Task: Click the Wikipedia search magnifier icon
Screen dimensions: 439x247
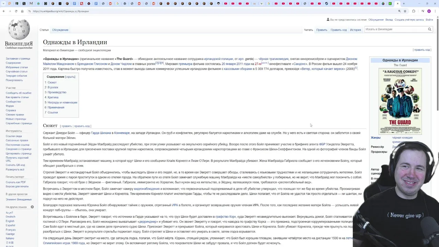Action: coord(429,30)
